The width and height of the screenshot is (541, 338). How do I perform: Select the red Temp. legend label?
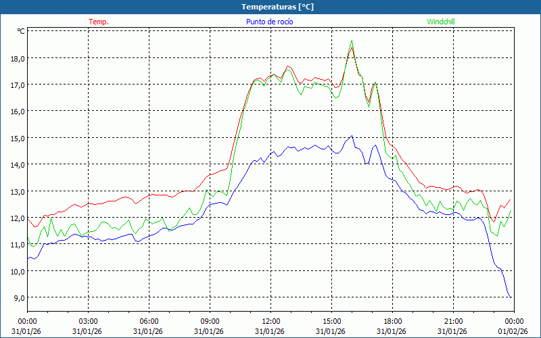98,22
